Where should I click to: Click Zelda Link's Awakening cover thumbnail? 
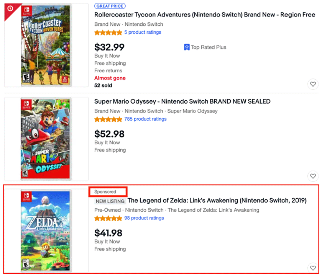45,230
